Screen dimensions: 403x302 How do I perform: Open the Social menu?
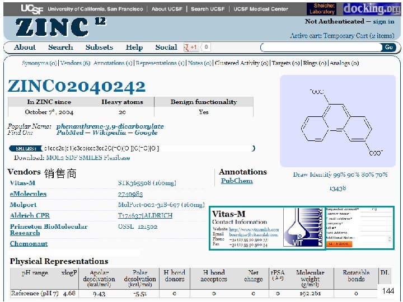(166, 47)
